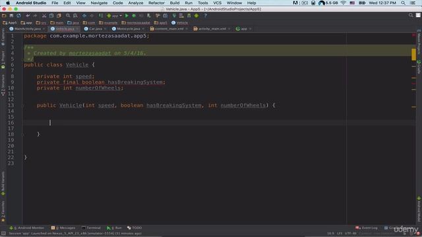Click the Paste toolbar icon
Viewport: 422px width, 237px height.
click(x=59, y=16)
